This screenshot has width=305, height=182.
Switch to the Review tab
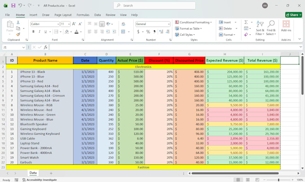pyautogui.click(x=110, y=15)
